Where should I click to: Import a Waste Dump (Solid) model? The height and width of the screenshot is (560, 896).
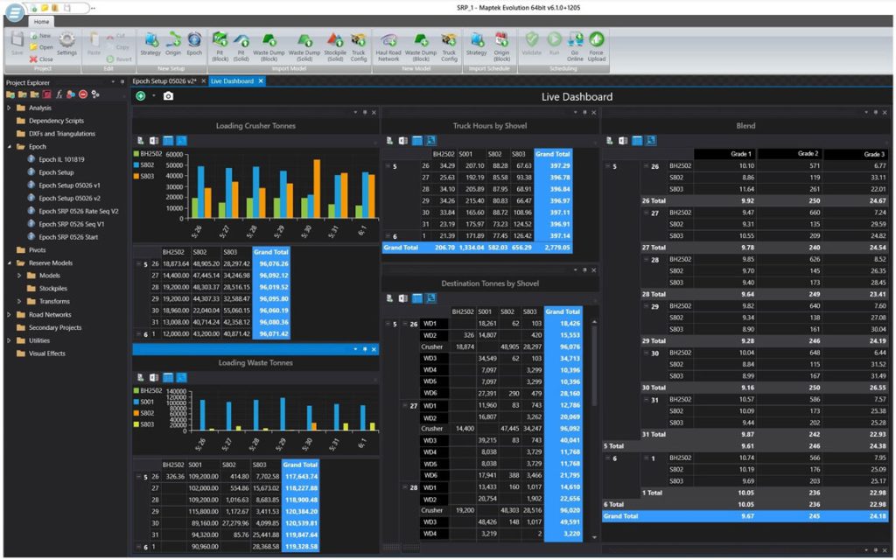[x=304, y=47]
